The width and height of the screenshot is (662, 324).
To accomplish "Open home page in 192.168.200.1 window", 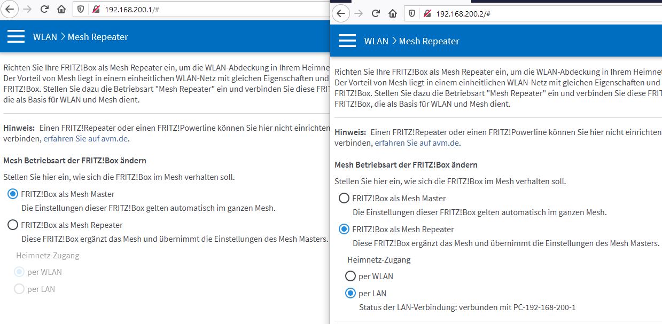I will click(x=61, y=9).
